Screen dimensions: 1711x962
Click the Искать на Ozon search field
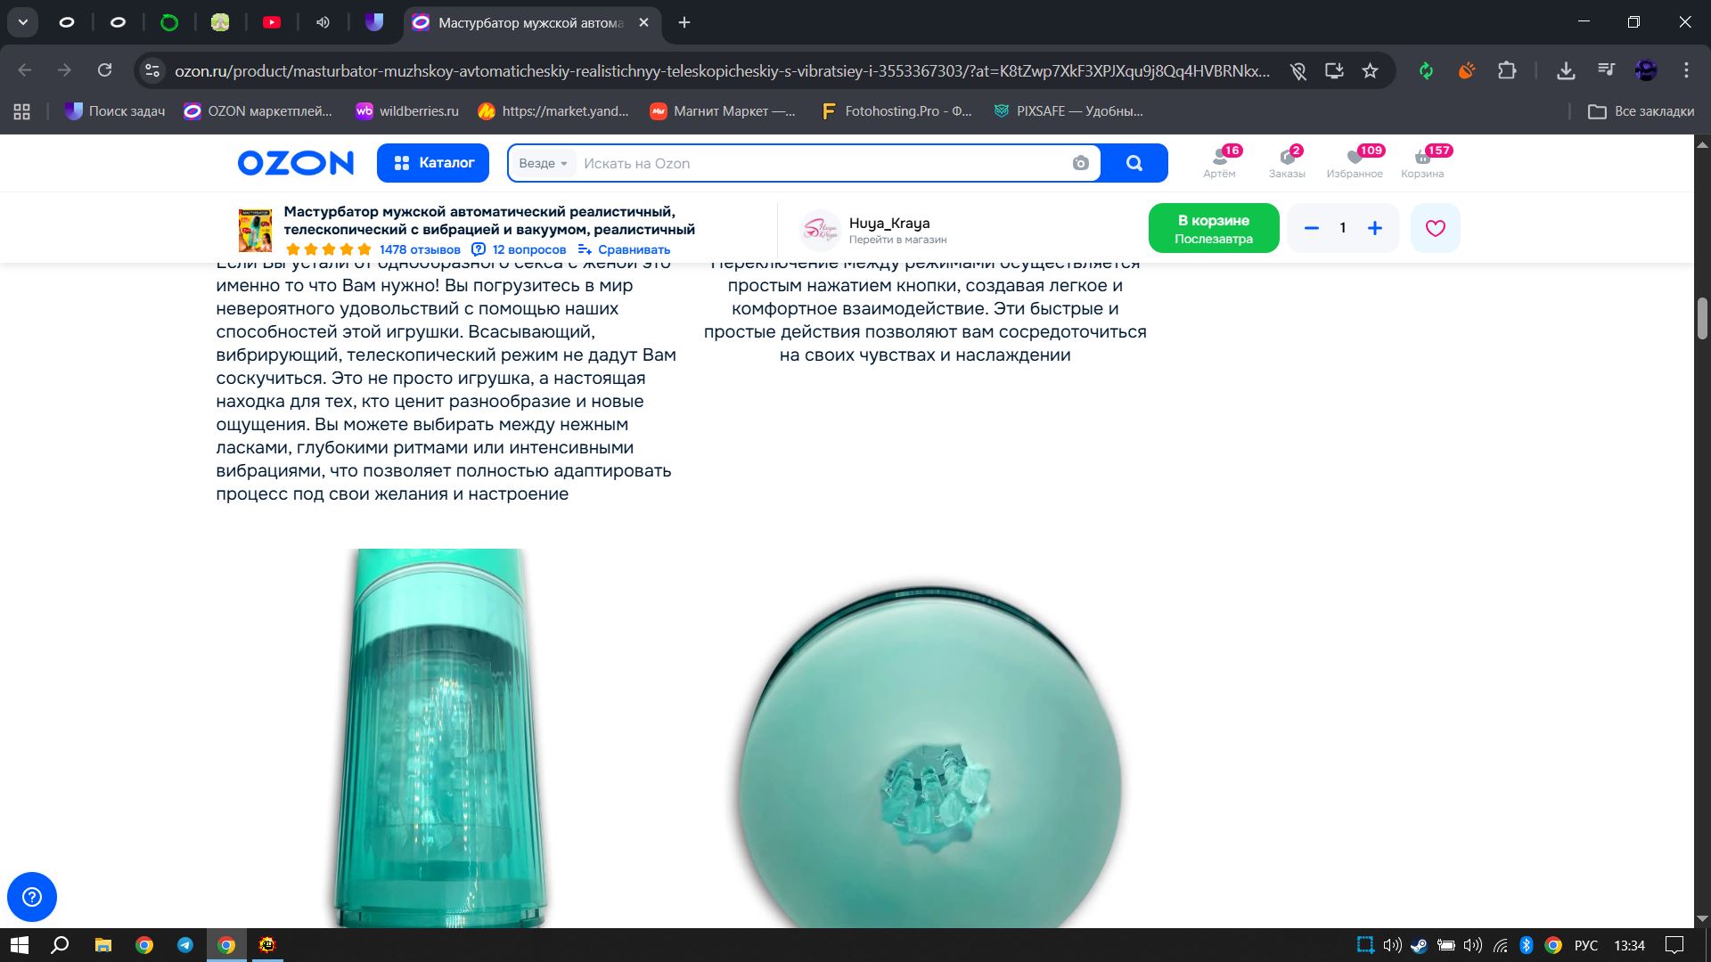click(820, 163)
